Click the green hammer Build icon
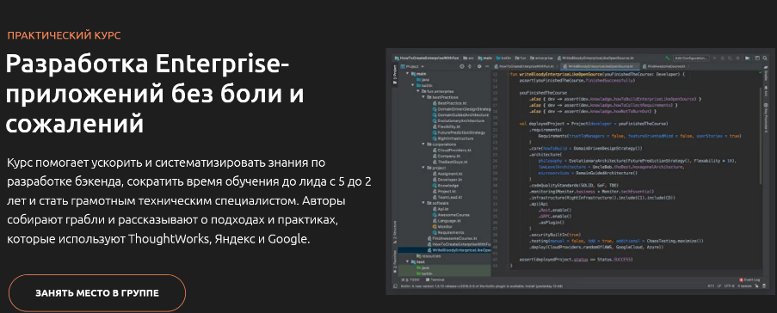This screenshot has width=777, height=313. pos(668,58)
